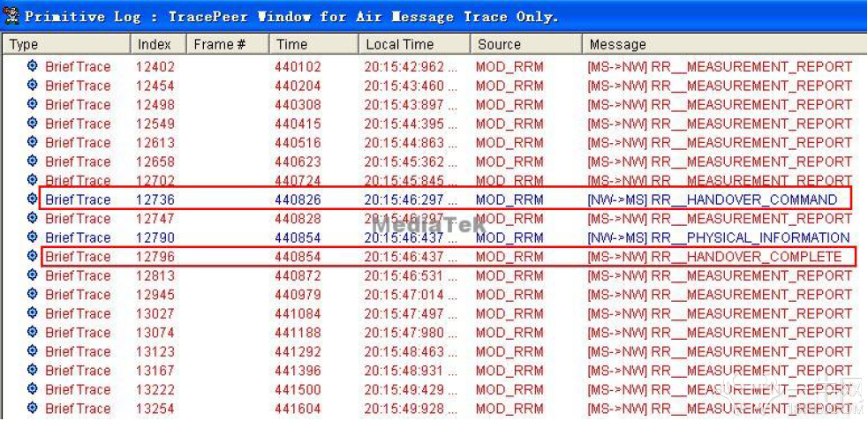Click the trace icon on index 12549 row
The width and height of the screenshot is (868, 421).
(x=33, y=124)
